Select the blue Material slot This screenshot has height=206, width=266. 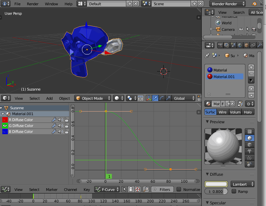point(225,70)
